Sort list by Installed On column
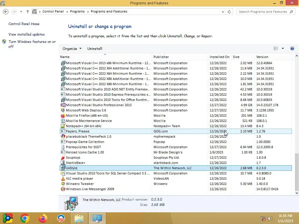The height and width of the screenshot is (224, 299). coord(220,57)
